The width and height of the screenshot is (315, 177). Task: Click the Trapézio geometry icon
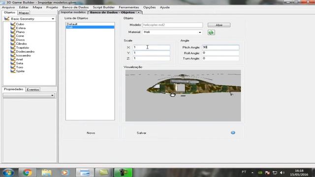point(13,48)
